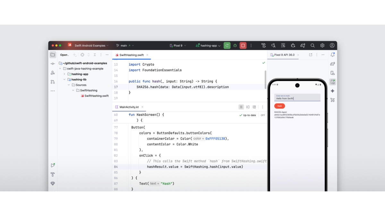This screenshot has width=385, height=216.
Task: Open Search Everywhere magnifier
Action: click(x=313, y=45)
